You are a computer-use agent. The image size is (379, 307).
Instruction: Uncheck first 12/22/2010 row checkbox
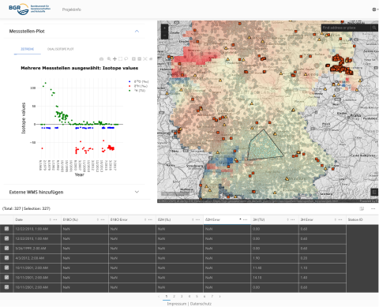pos(6,229)
